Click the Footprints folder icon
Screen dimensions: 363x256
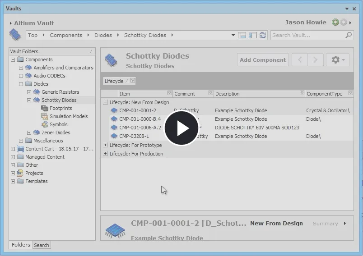pyautogui.click(x=44, y=108)
